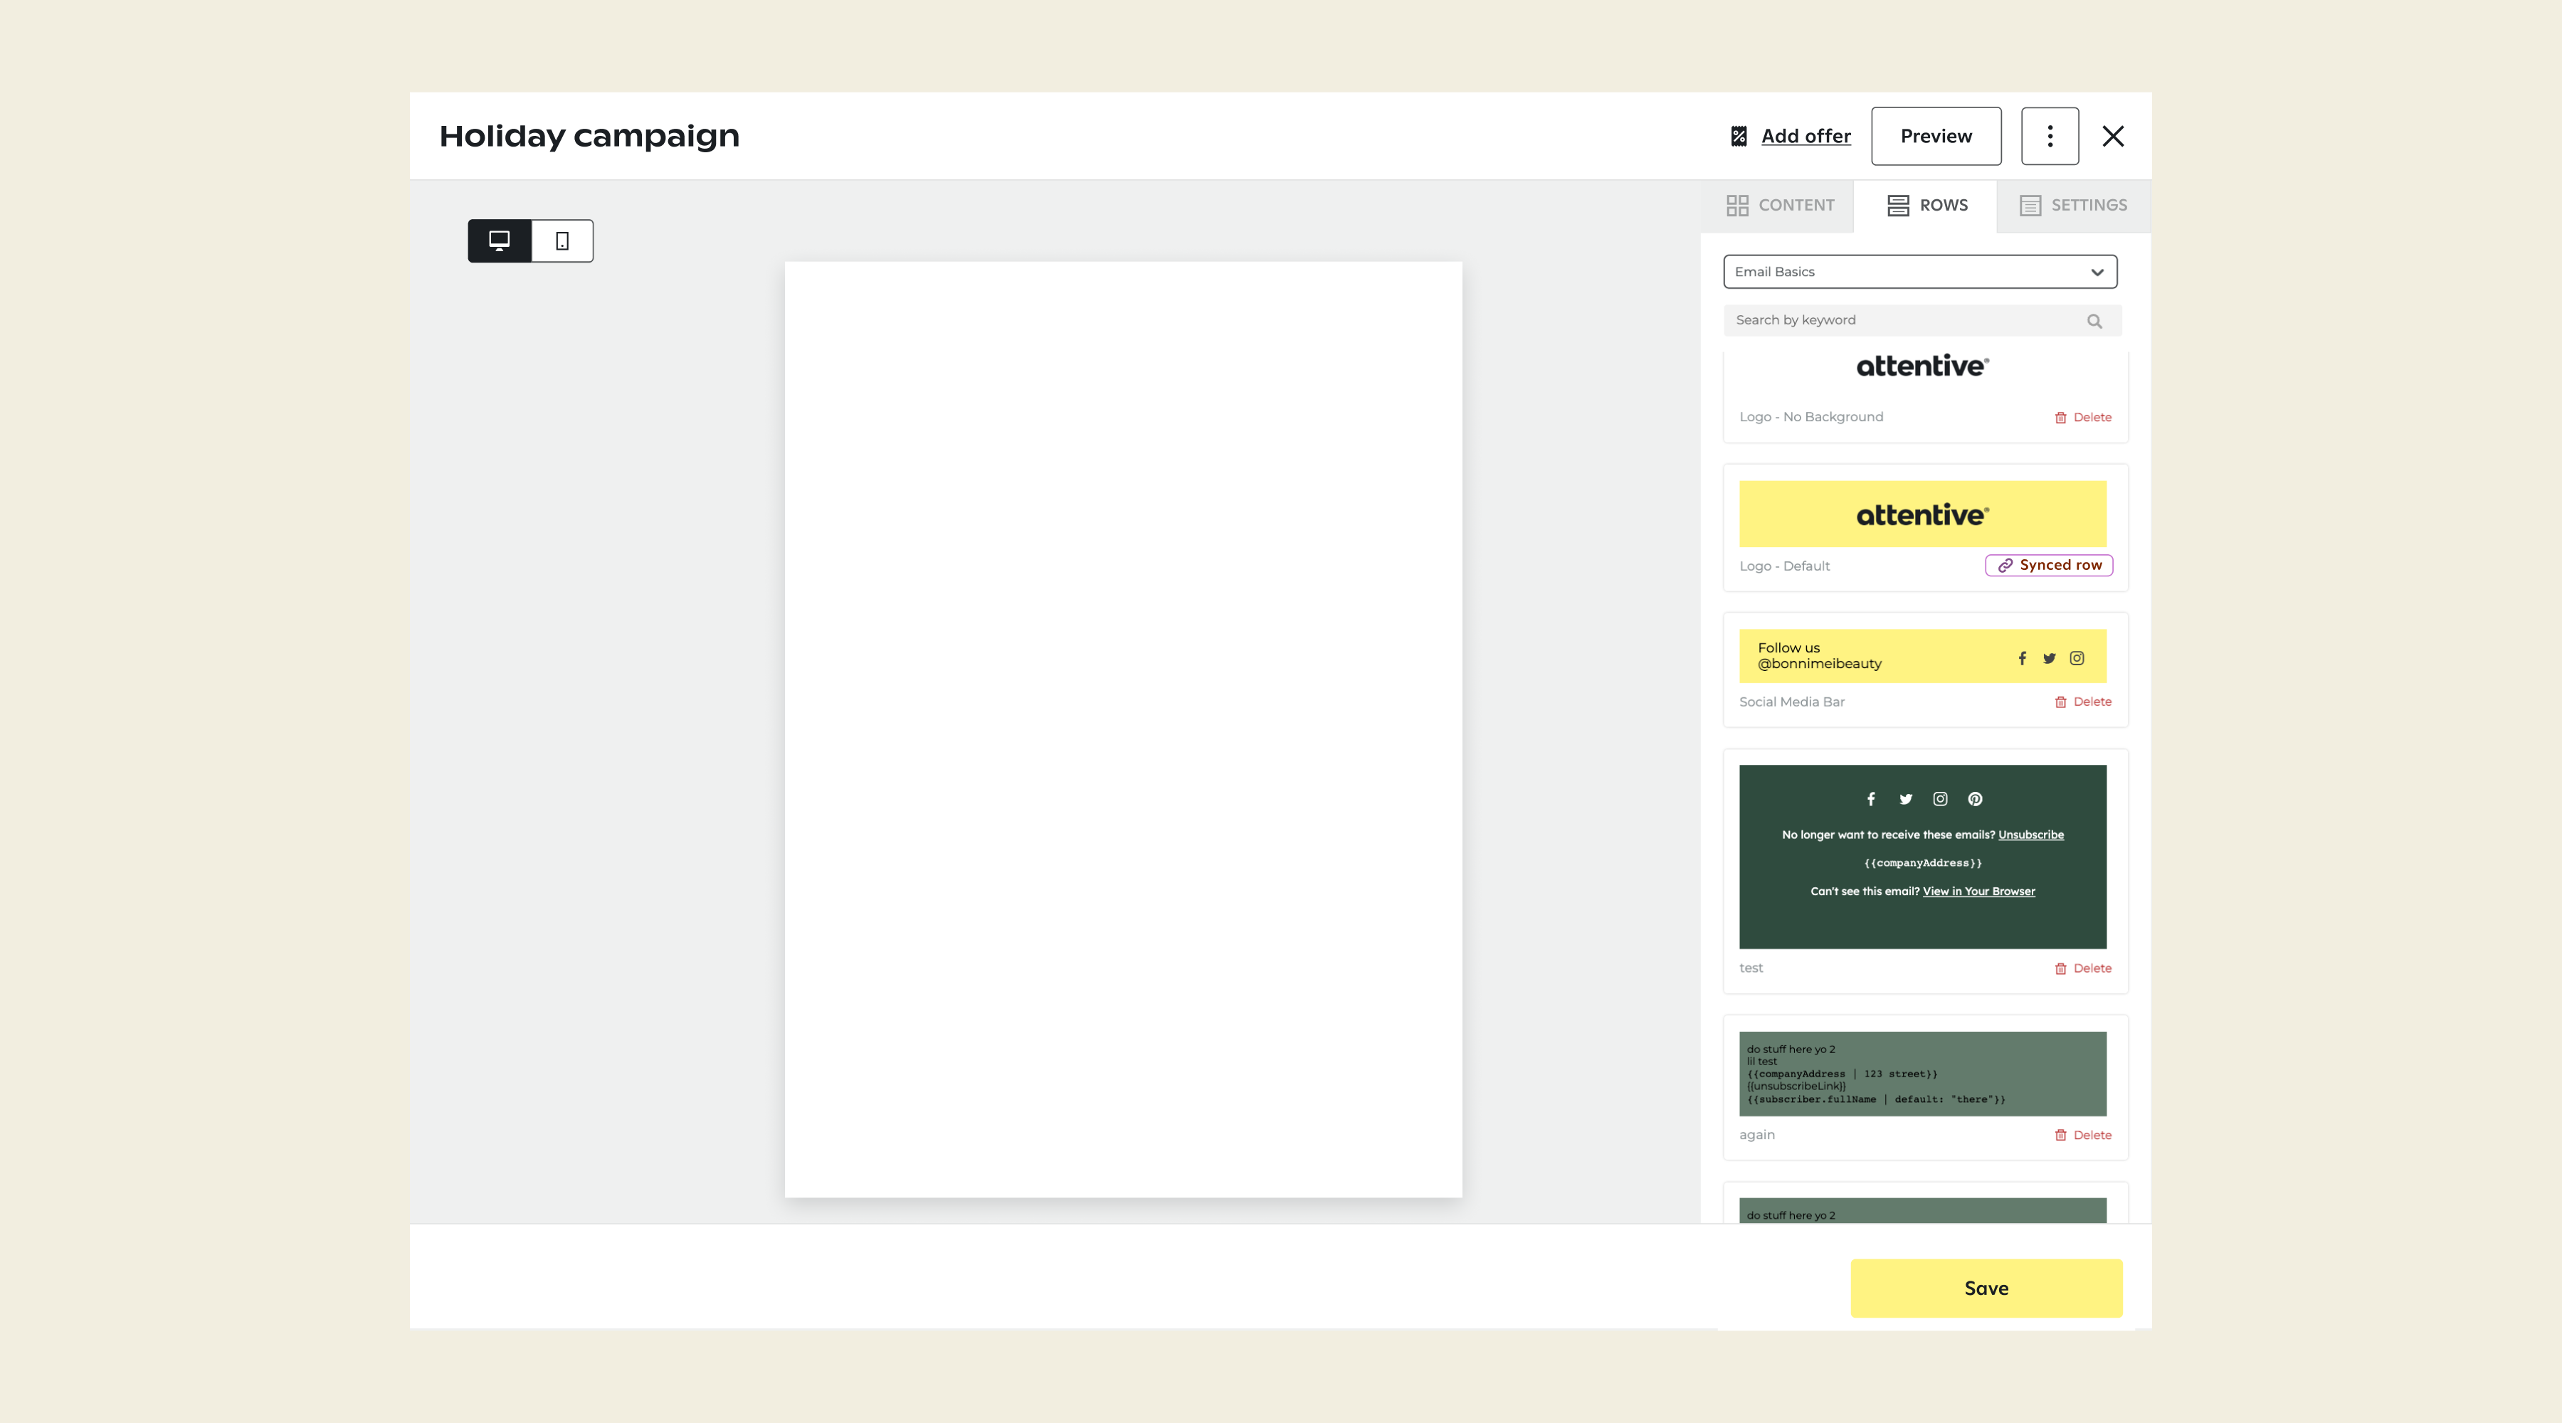2562x1423 pixels.
Task: Delete the Logo - No Background row
Action: click(x=2082, y=418)
